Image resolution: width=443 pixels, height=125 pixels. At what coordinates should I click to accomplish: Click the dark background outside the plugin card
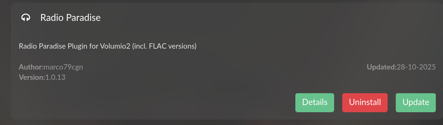tap(5, 62)
